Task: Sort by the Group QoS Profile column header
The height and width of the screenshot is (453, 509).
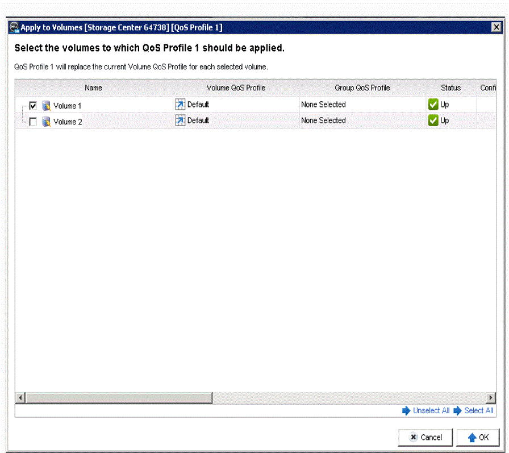Action: [362, 88]
